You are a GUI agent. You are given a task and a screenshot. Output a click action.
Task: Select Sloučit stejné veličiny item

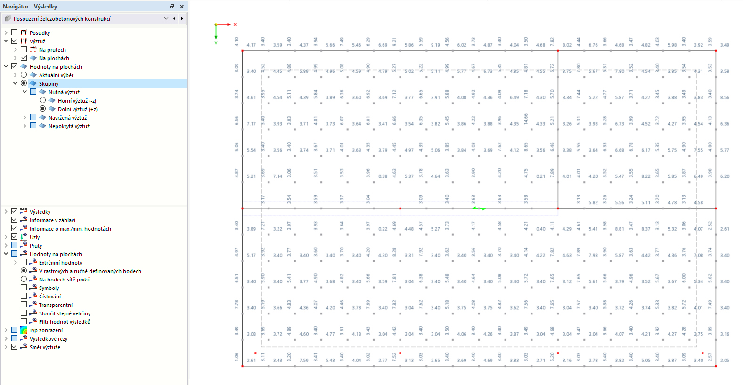(x=65, y=313)
